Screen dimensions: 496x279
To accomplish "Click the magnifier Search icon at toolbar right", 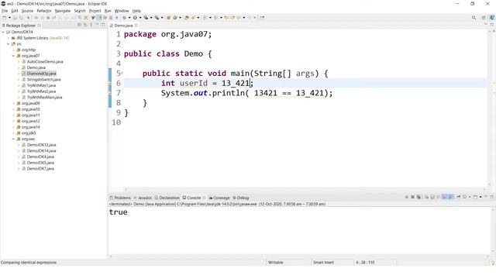I will click(x=474, y=18).
